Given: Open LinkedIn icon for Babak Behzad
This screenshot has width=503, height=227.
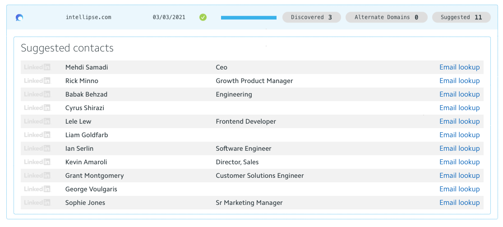Looking at the screenshot, I should tap(37, 94).
